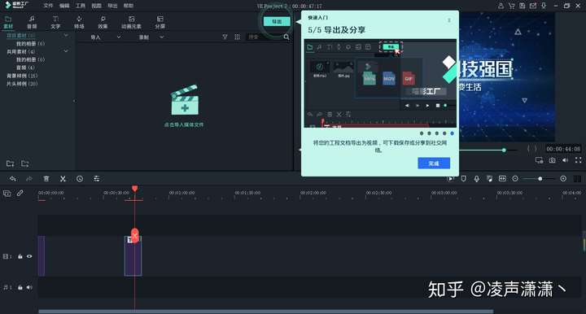The image size is (586, 314).
Task: Zoom in timeline with plus icon
Action: [x=563, y=179]
